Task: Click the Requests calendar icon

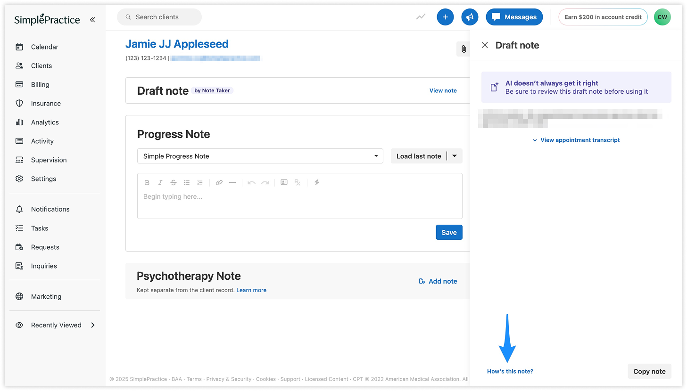Action: 19,247
